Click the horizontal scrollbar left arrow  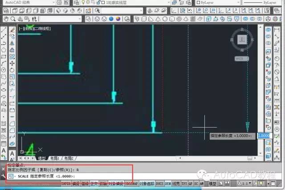[180, 158]
